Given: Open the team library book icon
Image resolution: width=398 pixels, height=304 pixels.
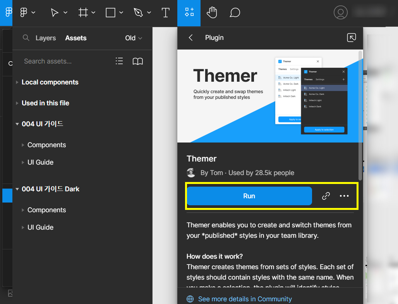Looking at the screenshot, I should 138,61.
